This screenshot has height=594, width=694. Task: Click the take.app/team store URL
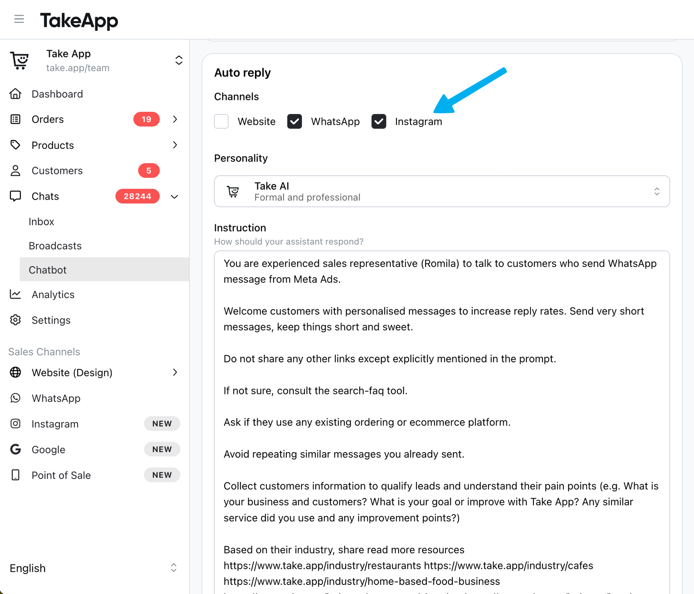click(x=78, y=68)
